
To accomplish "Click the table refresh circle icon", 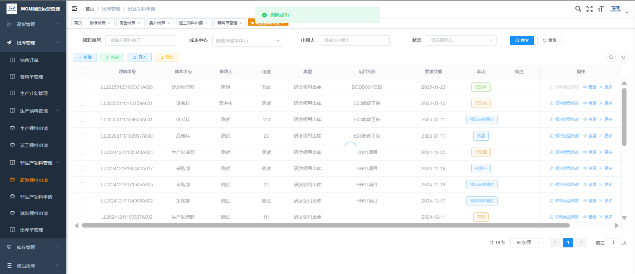I will (623, 57).
